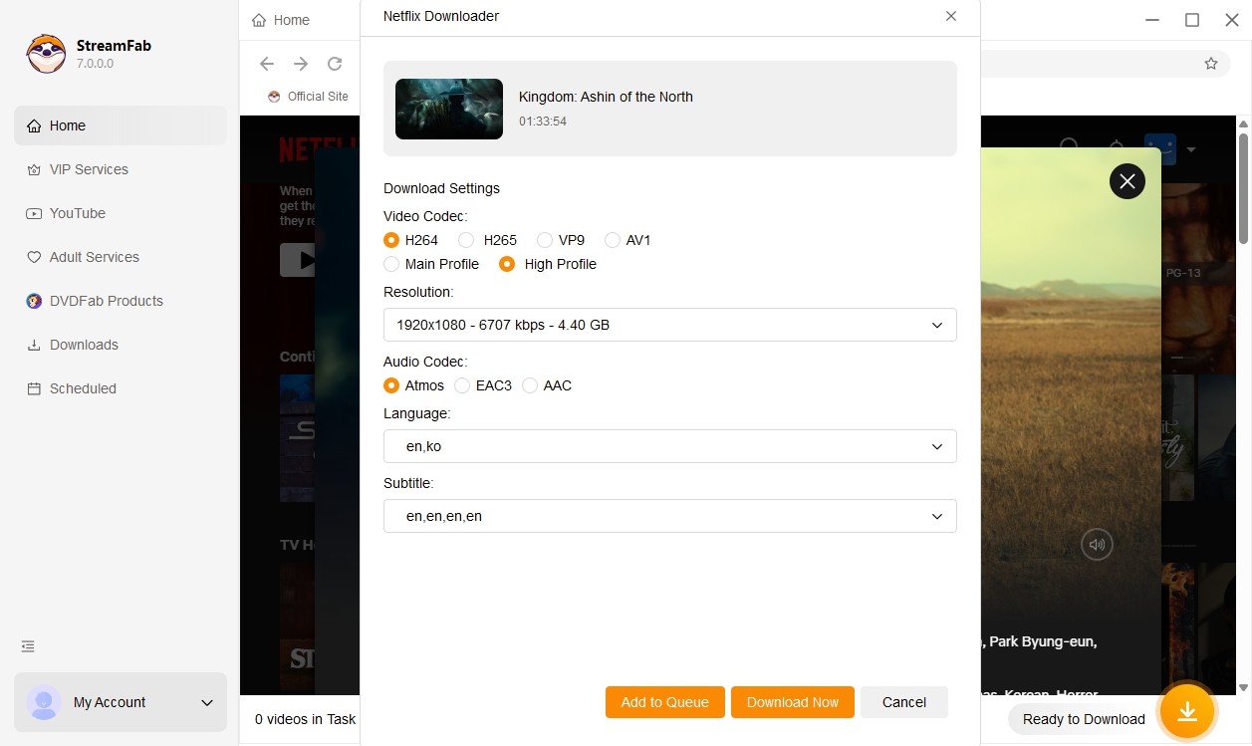Viewport: 1252px width, 746px height.
Task: Open the Subtitle dropdown
Action: tap(669, 516)
